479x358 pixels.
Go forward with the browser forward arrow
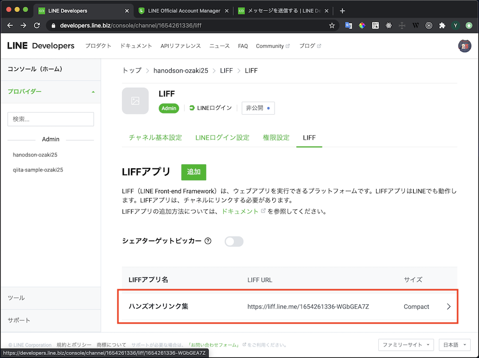click(x=23, y=26)
